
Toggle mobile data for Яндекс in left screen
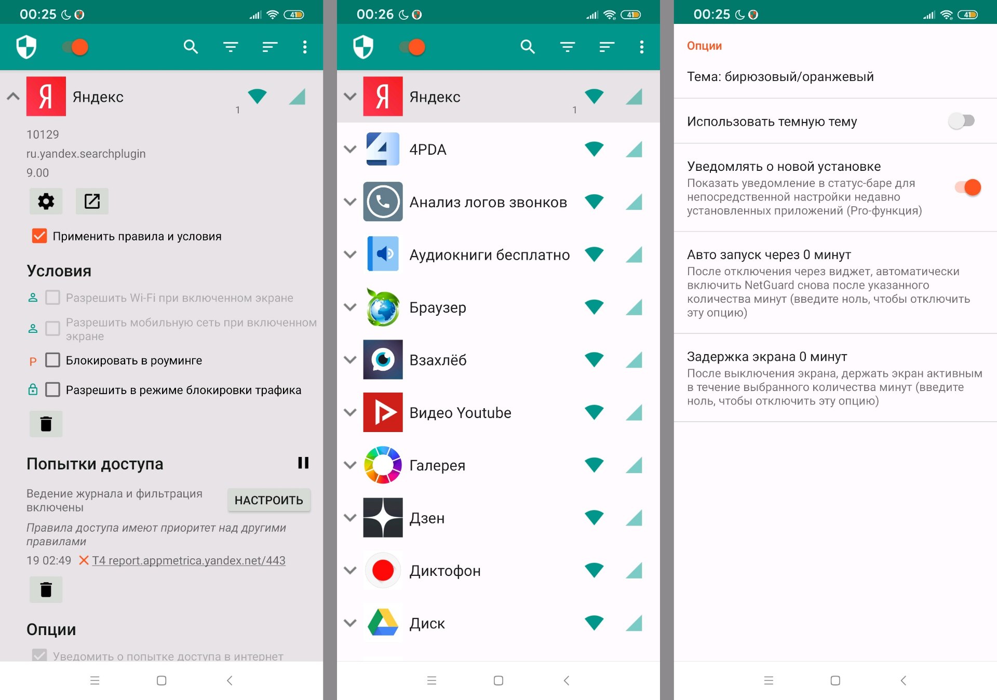click(298, 96)
